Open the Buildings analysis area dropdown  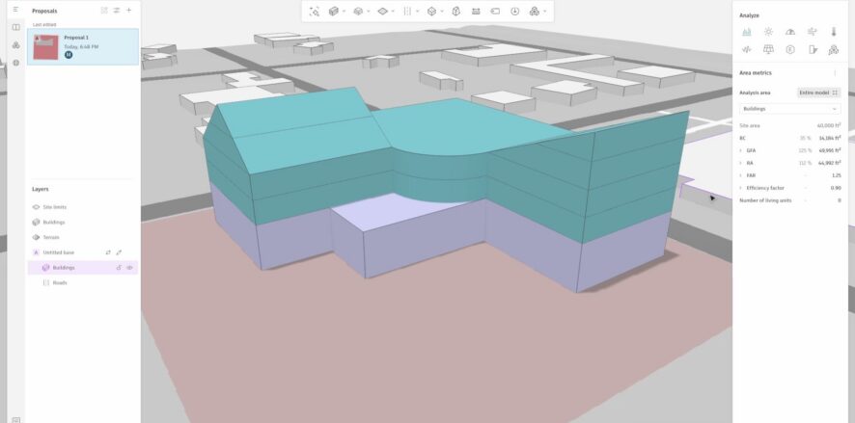coord(789,109)
